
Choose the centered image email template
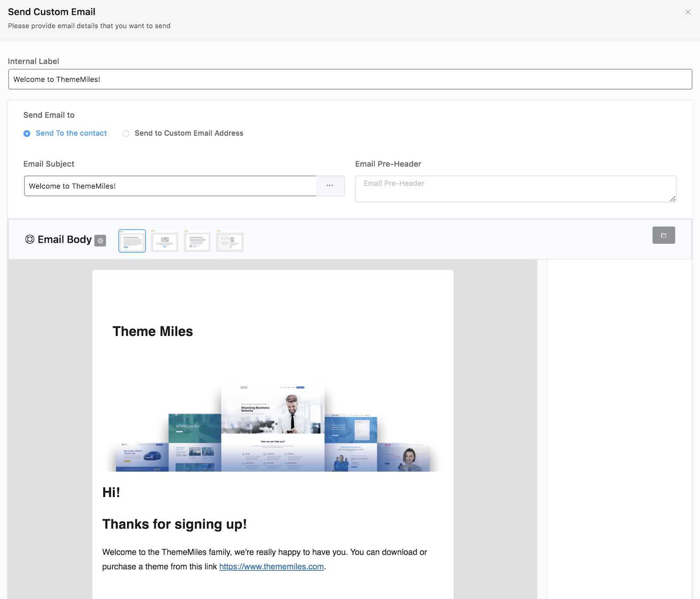(164, 241)
